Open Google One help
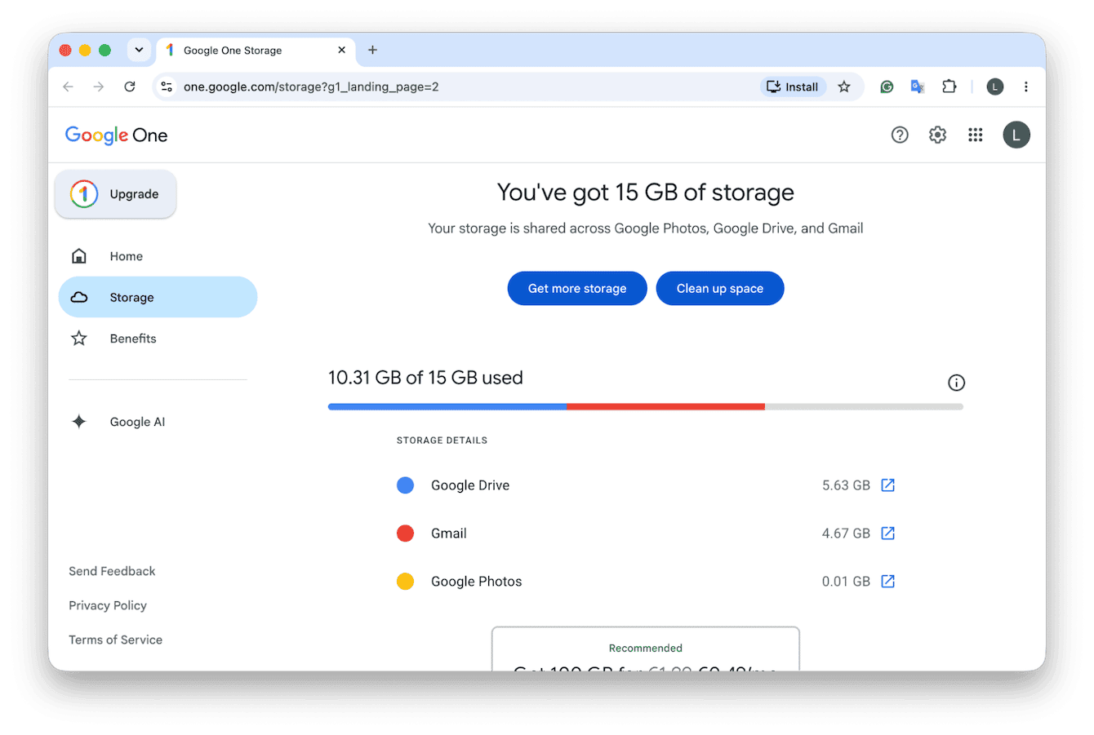The width and height of the screenshot is (1094, 735). tap(900, 135)
